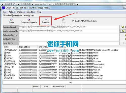Click the begin address column header
The image size is (126, 93).
point(28,47)
